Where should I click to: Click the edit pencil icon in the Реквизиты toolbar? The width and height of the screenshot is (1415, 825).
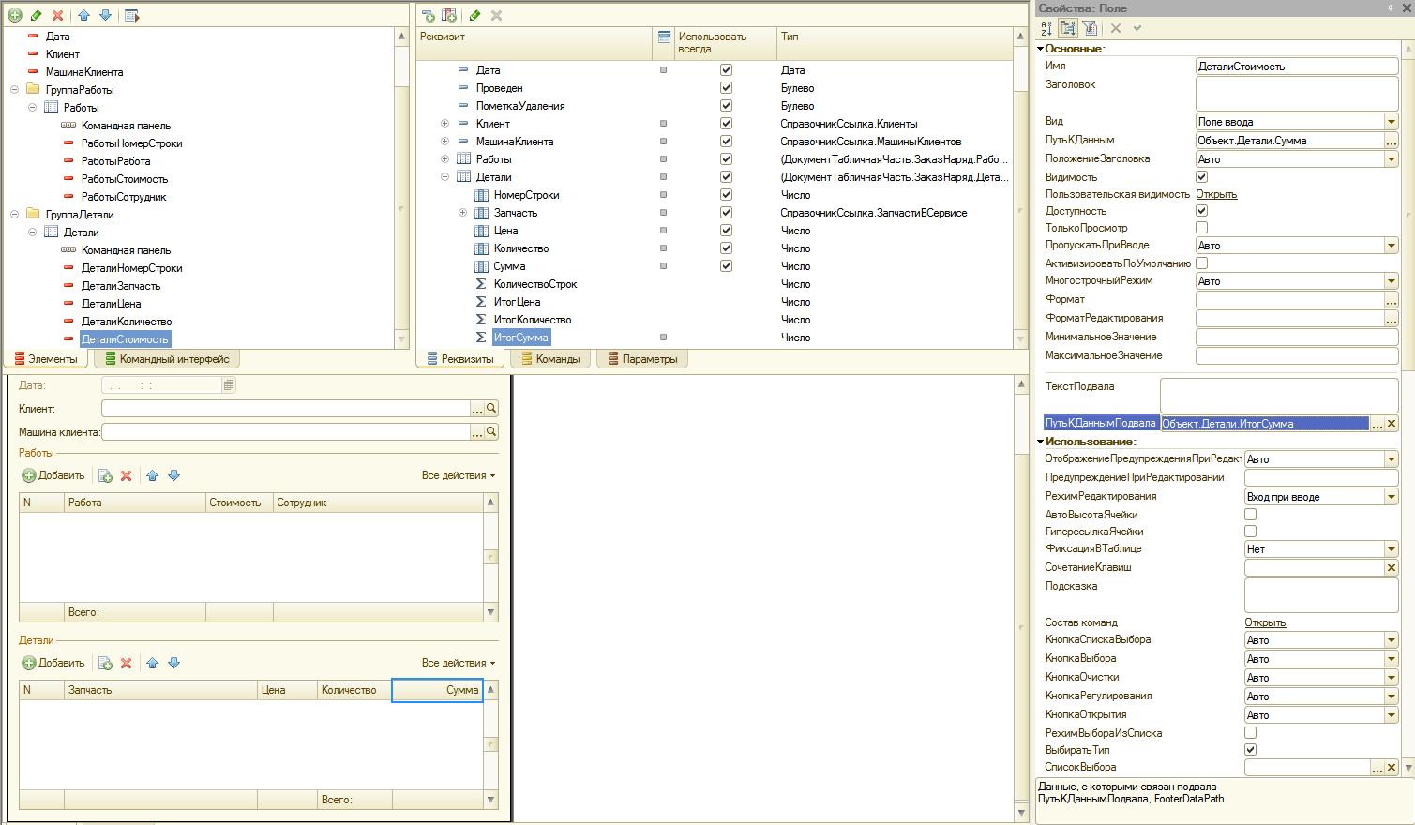[x=475, y=15]
